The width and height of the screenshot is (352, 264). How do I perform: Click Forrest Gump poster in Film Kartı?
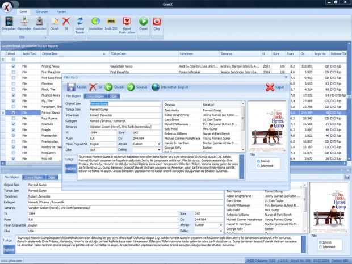tap(267, 127)
